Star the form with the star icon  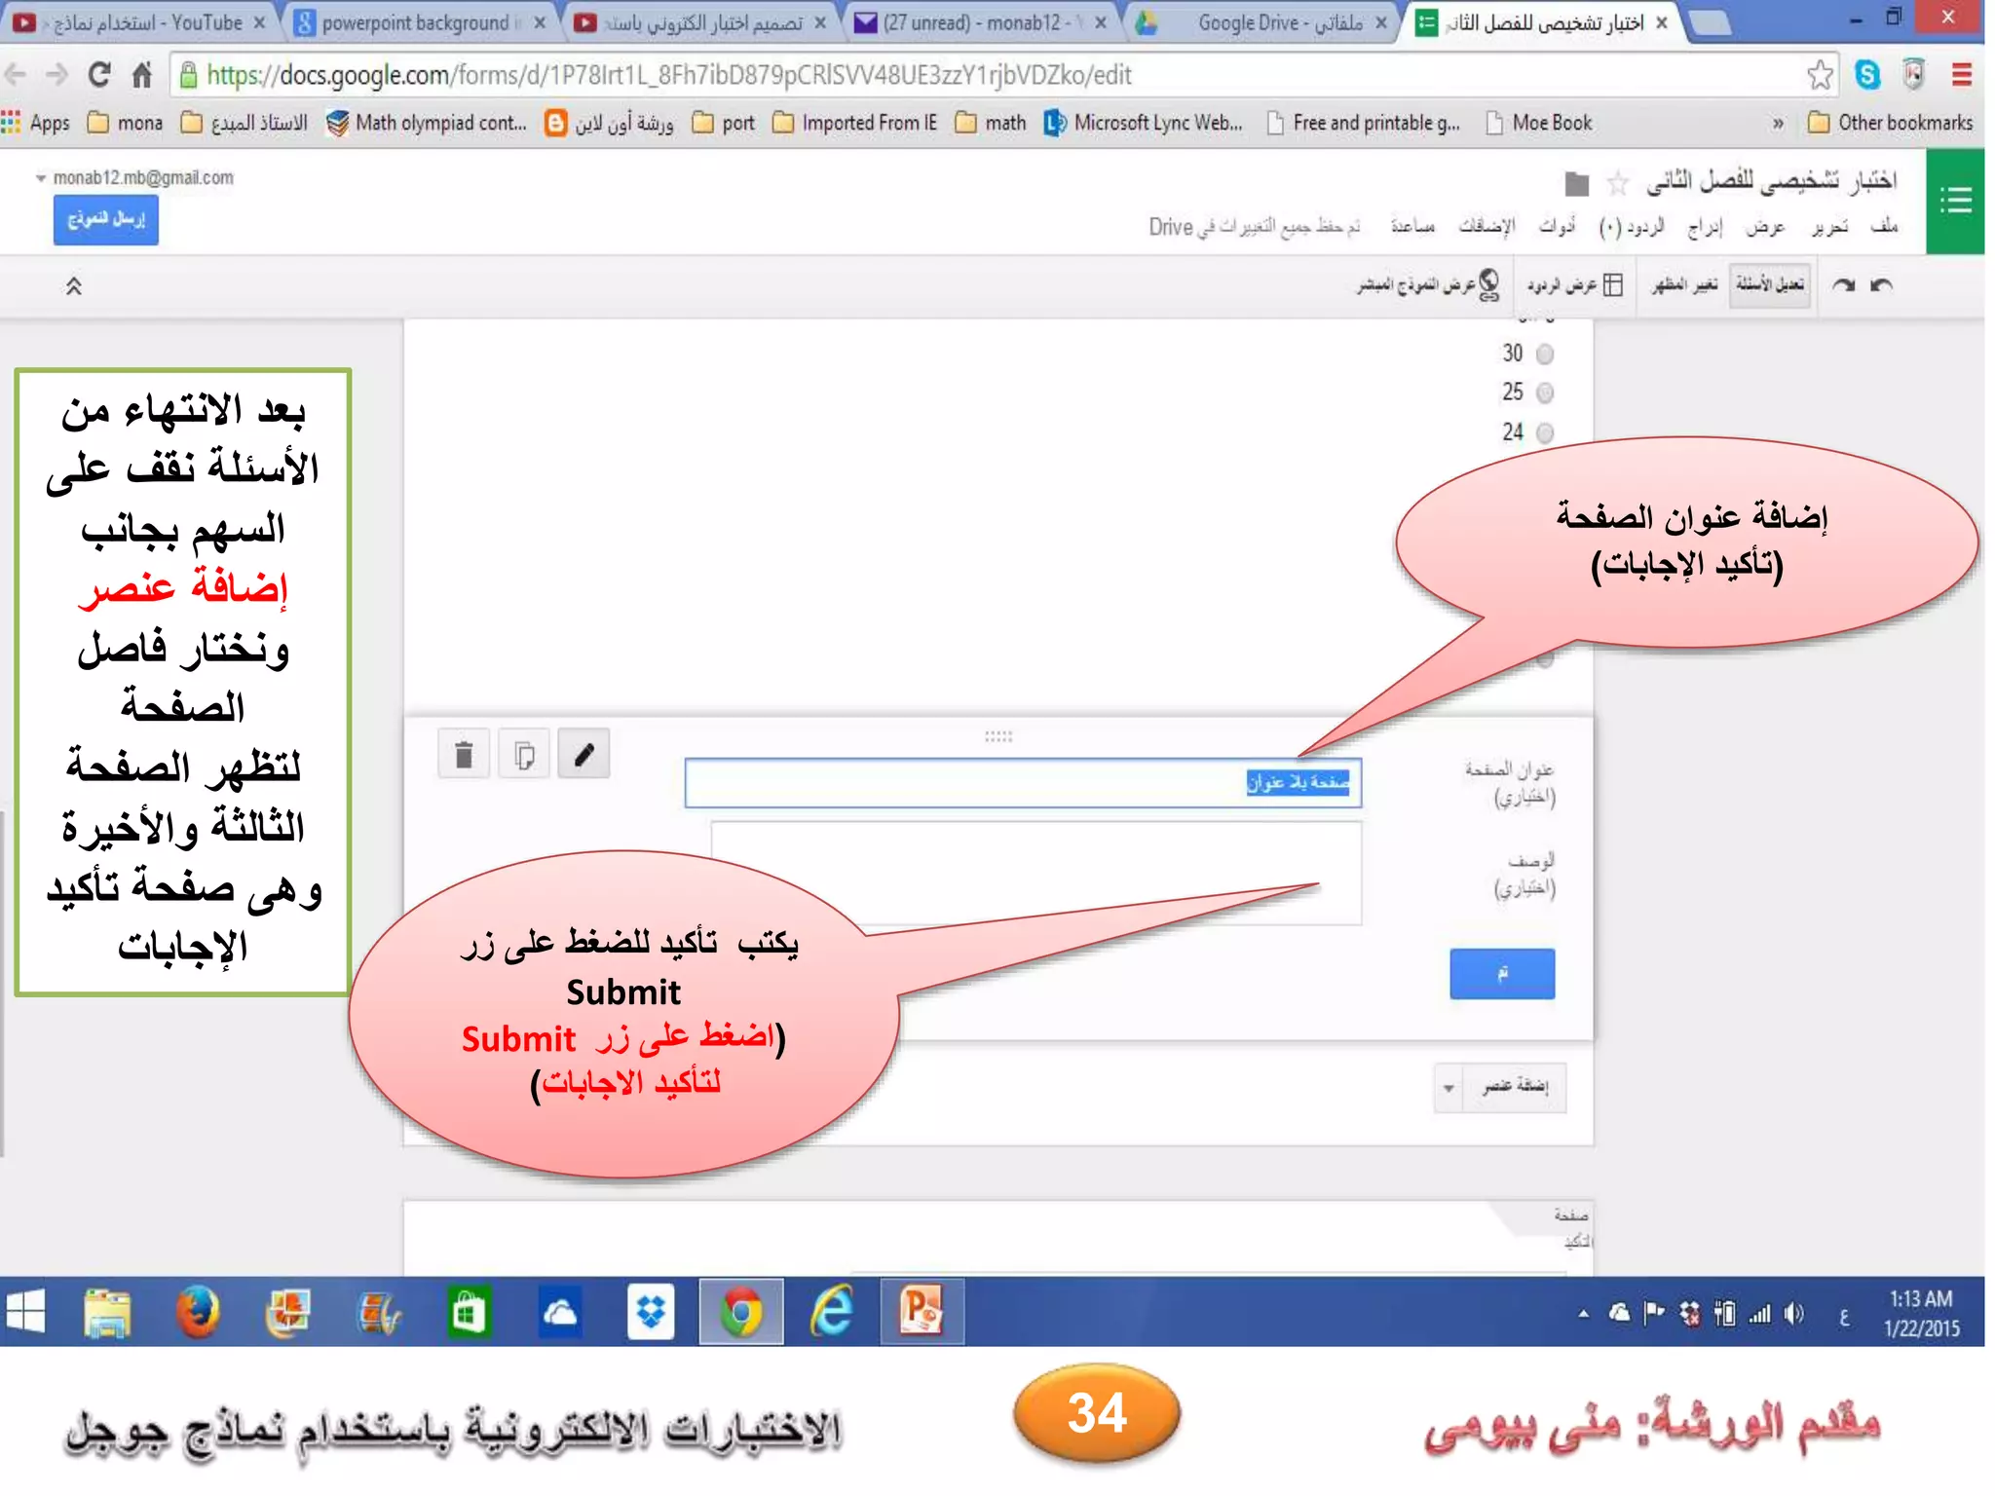click(1617, 183)
